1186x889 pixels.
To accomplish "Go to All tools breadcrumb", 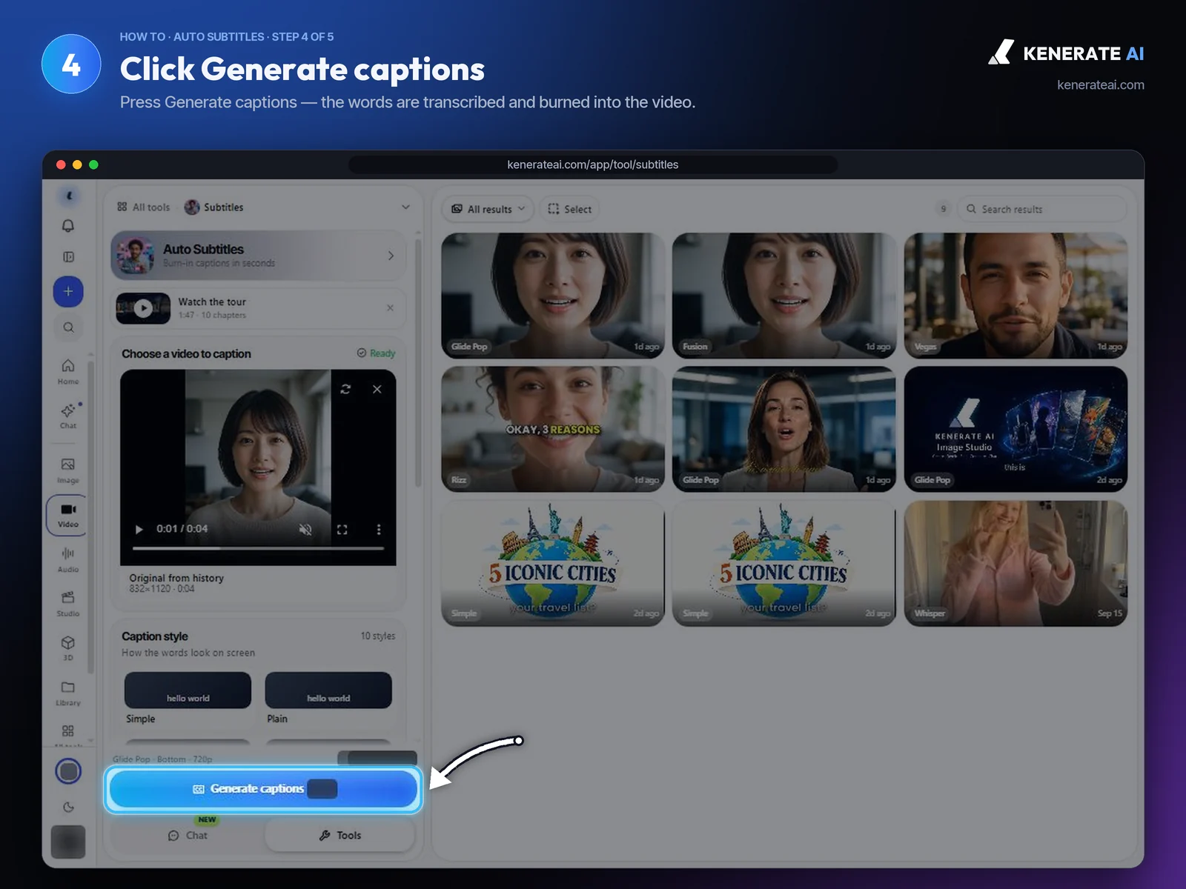I will [144, 207].
